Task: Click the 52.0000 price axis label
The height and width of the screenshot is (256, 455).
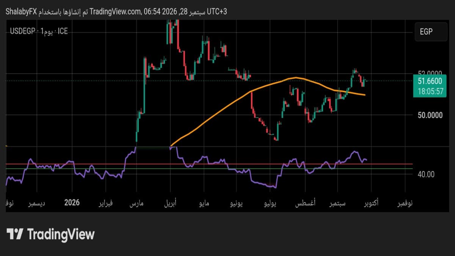Action: tap(430, 74)
